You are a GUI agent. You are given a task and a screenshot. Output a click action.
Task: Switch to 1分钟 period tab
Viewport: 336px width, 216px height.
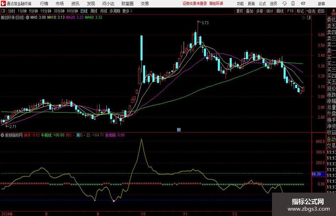pos(22,11)
